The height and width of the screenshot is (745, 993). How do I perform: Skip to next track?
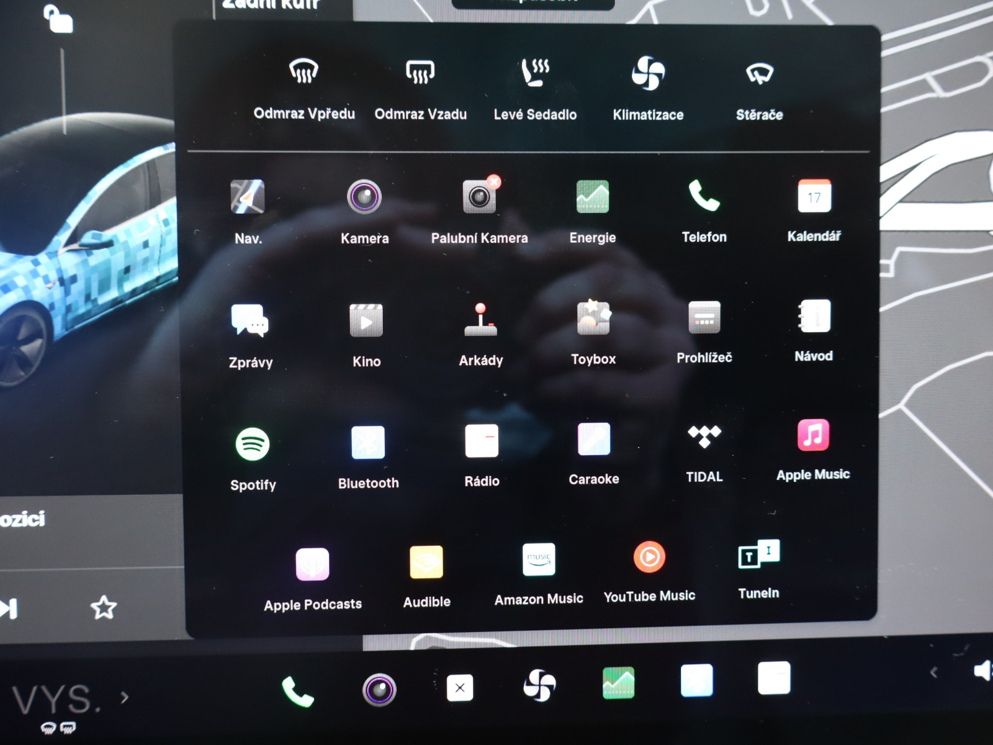point(9,608)
